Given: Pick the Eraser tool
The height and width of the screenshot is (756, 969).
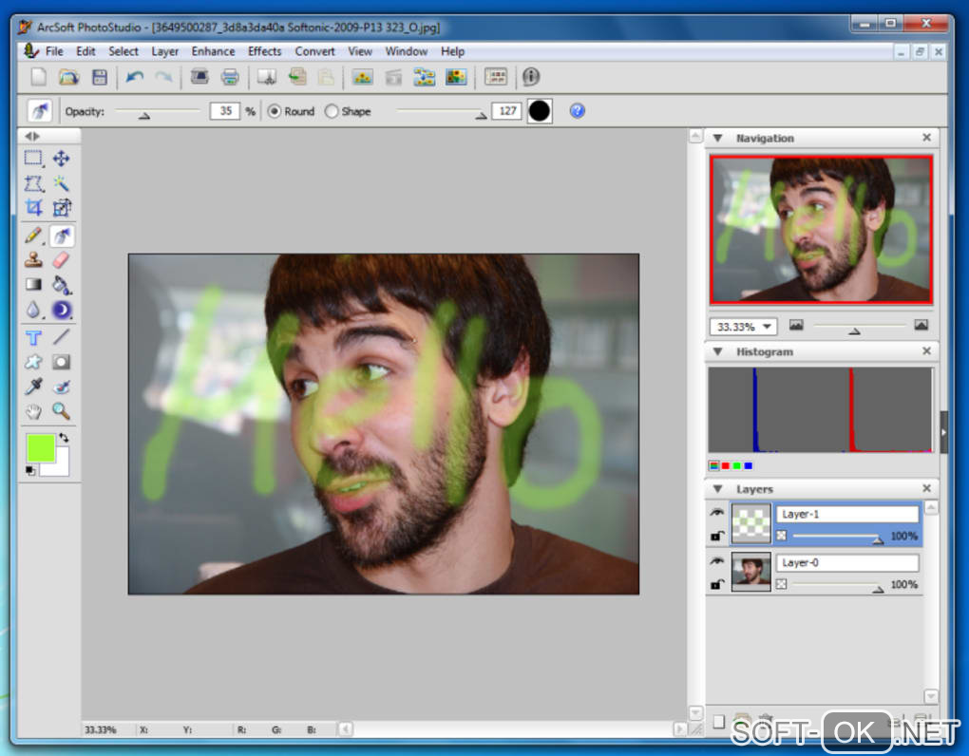Looking at the screenshot, I should [x=62, y=259].
